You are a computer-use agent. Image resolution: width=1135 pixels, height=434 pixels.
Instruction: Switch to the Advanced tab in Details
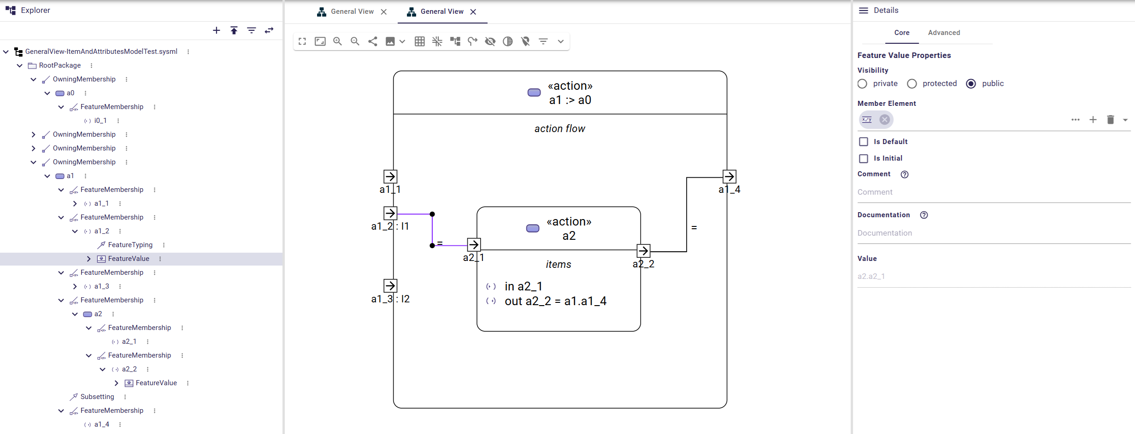pos(944,33)
